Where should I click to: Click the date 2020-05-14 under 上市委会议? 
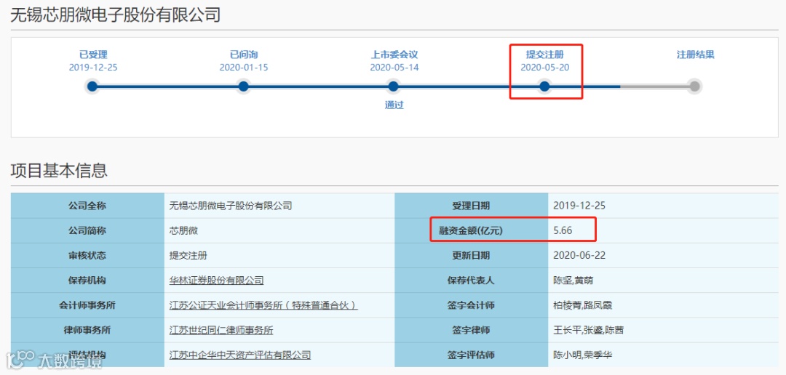394,68
